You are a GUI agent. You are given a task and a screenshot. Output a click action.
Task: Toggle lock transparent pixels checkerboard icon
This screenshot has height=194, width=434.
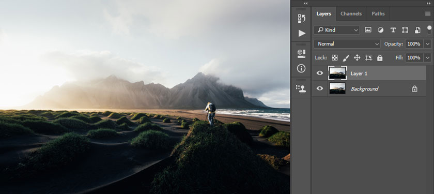click(335, 57)
